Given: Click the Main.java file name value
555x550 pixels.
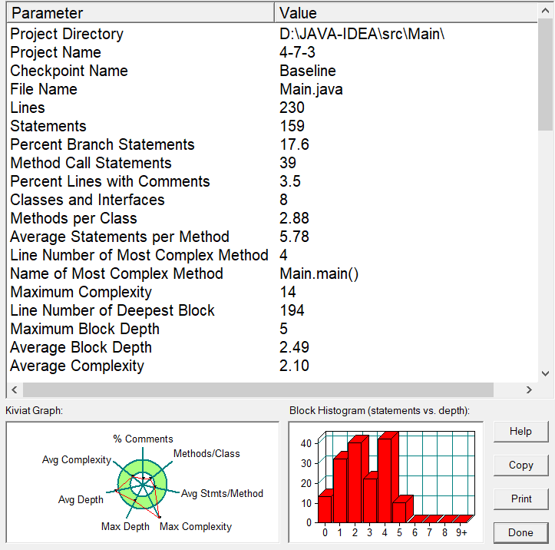Looking at the screenshot, I should click(x=311, y=90).
